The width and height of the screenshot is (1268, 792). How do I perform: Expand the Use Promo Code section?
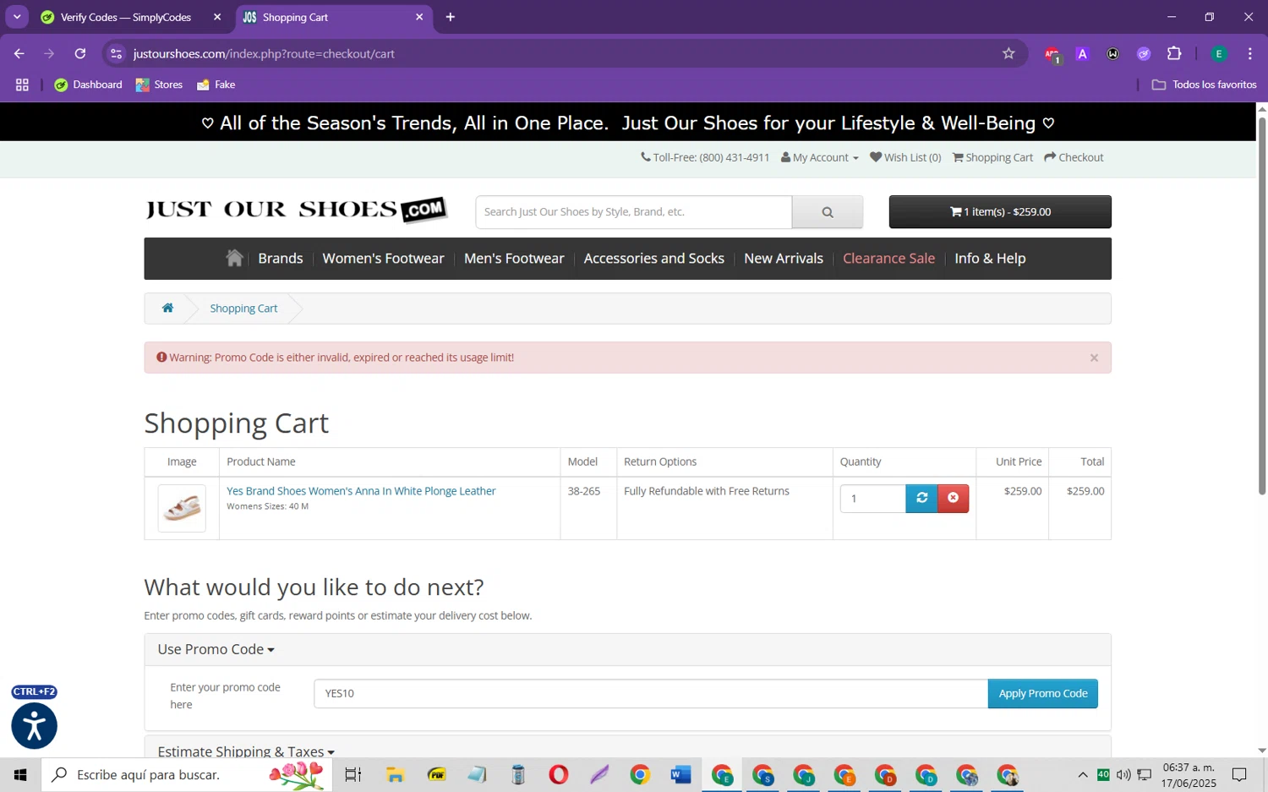click(x=216, y=649)
